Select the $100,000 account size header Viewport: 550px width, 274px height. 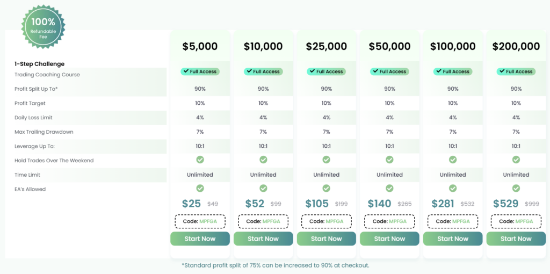(x=453, y=47)
